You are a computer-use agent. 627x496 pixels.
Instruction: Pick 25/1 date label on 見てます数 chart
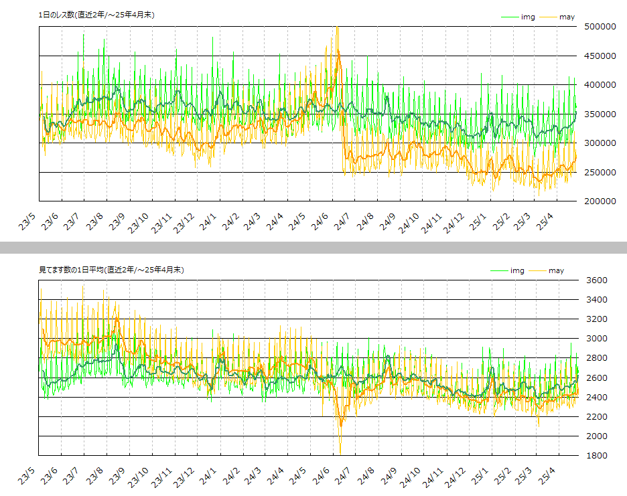click(x=480, y=477)
